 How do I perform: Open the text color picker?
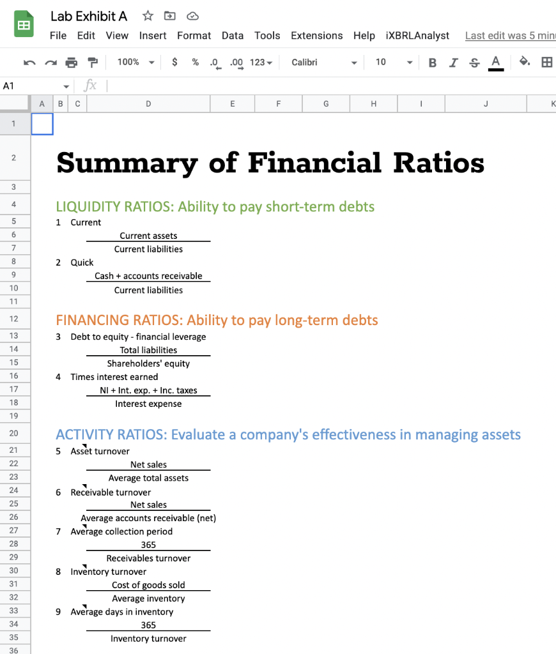coord(495,63)
